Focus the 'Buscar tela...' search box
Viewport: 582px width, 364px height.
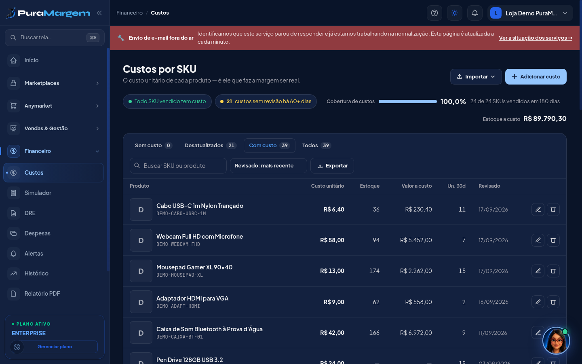[x=55, y=38]
